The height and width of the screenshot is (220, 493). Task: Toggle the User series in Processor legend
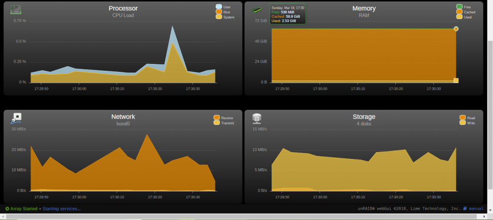pyautogui.click(x=223, y=6)
